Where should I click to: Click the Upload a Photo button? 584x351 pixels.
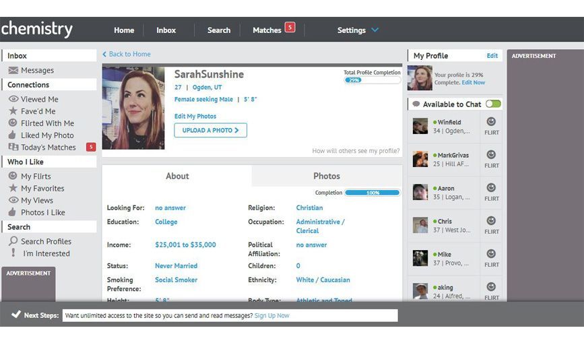[210, 130]
